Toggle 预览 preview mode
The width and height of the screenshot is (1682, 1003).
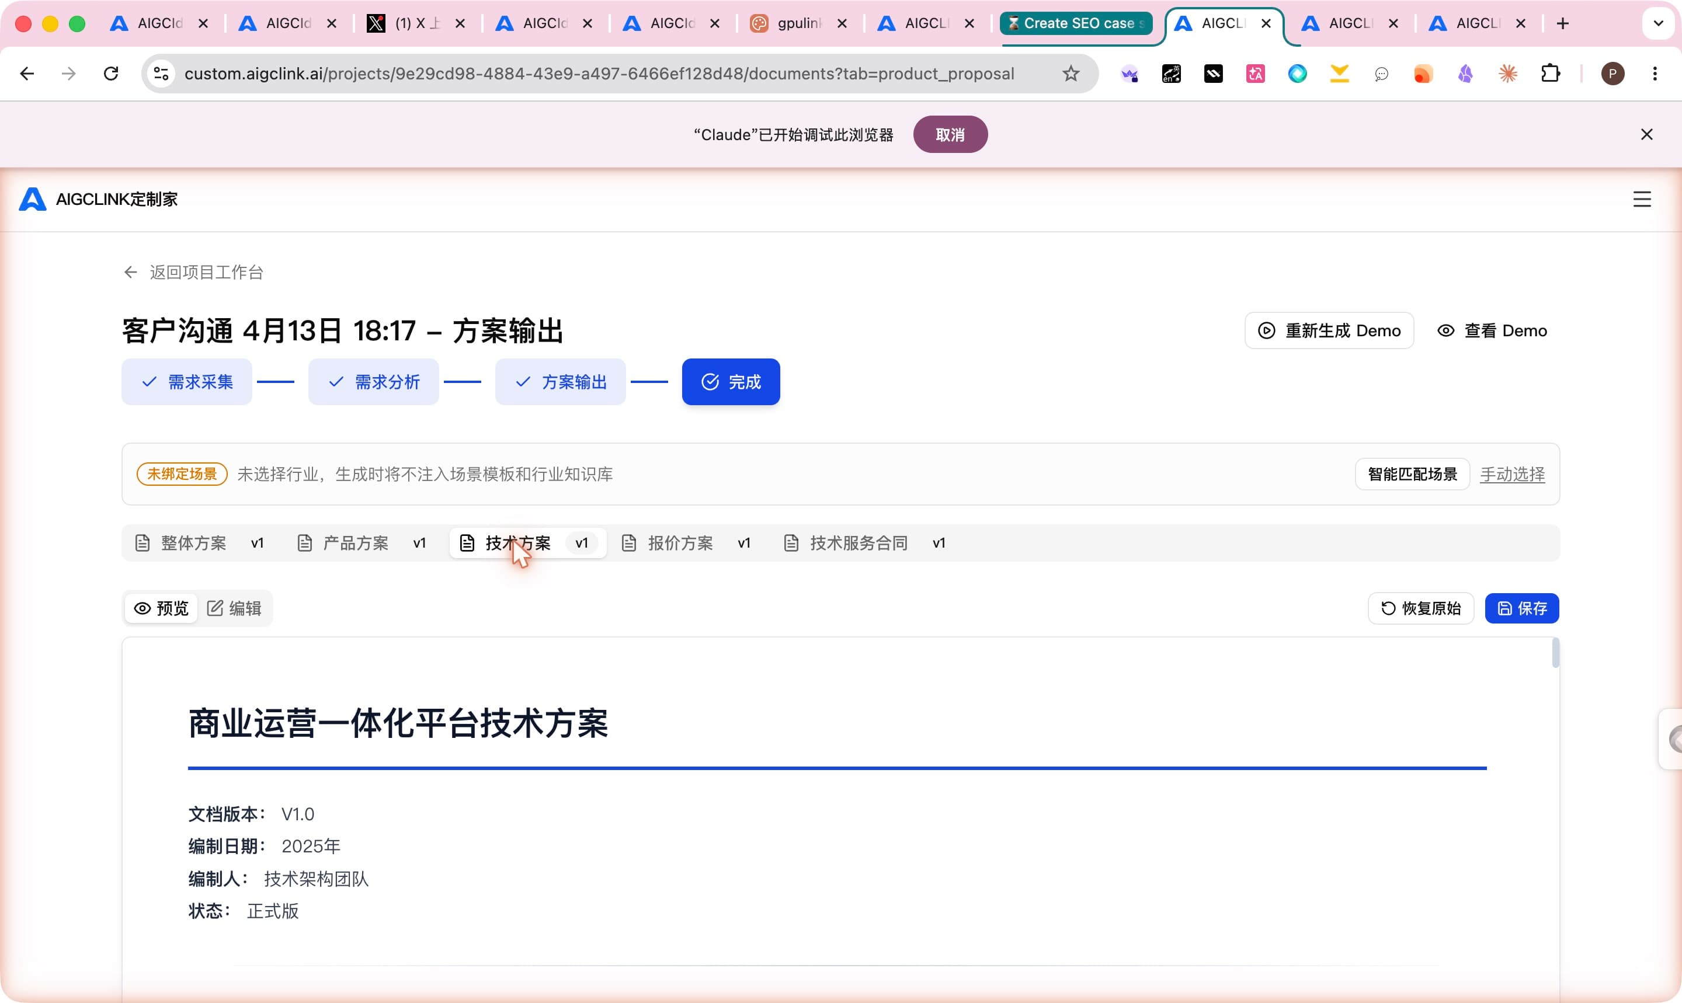click(x=161, y=608)
